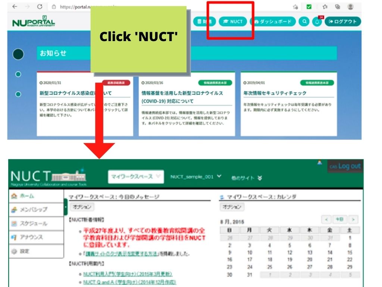The image size is (382, 287).
Task: Open the NUCT利用入門(学生向け) link
Action: pyautogui.click(x=128, y=274)
